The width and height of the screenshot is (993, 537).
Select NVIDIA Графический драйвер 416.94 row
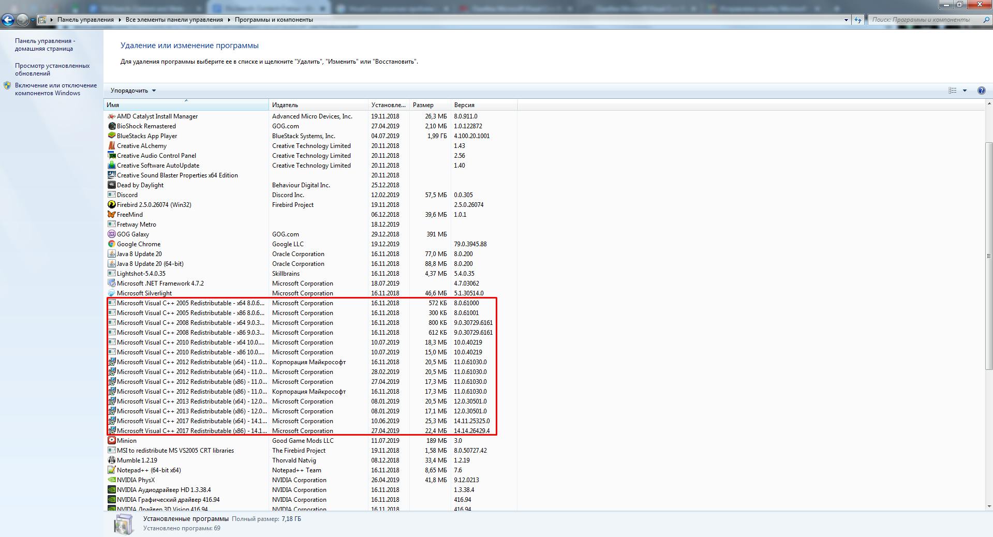click(x=311, y=500)
